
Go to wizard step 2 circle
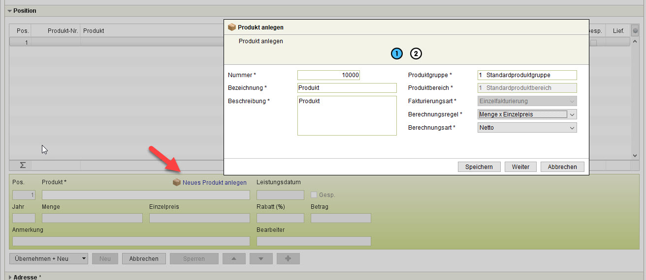[416, 54]
